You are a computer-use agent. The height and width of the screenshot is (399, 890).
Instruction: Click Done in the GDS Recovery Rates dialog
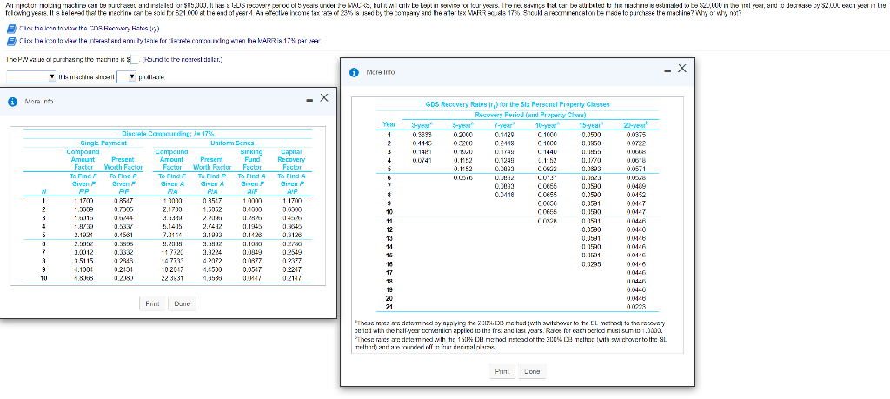coord(532,371)
